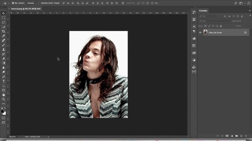This screenshot has height=141, width=252.
Task: Select the harry3.png document tab
Action: (x=26, y=9)
